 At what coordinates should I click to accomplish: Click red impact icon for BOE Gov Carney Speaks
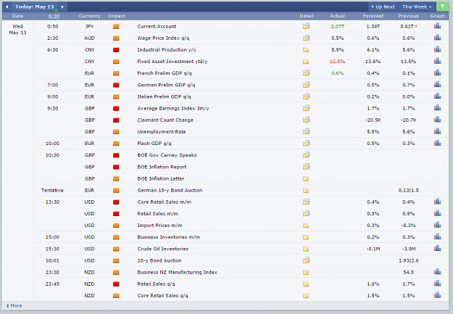tap(116, 155)
